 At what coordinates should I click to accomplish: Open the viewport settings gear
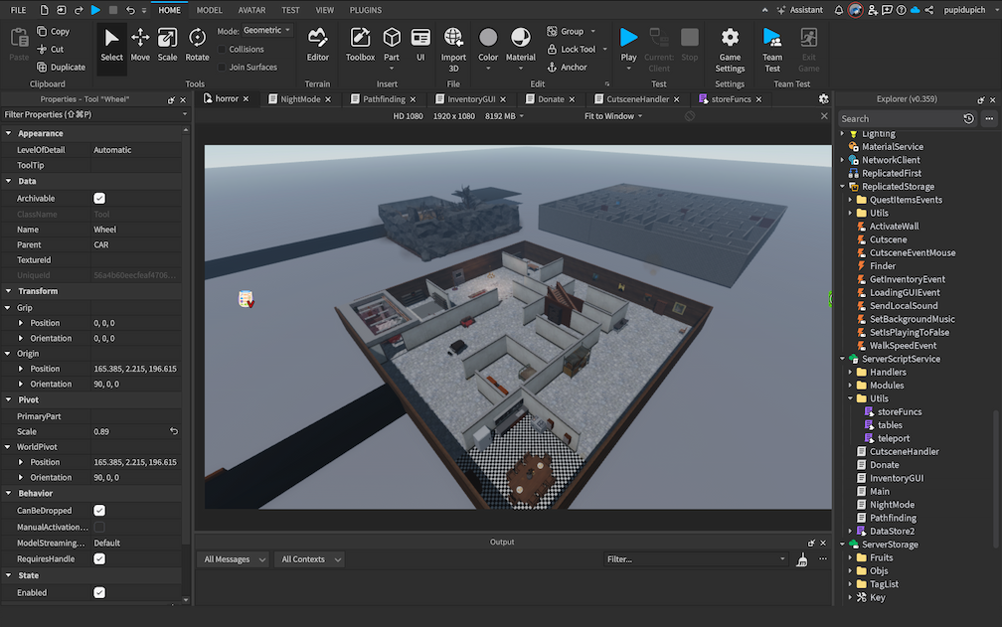pos(824,99)
